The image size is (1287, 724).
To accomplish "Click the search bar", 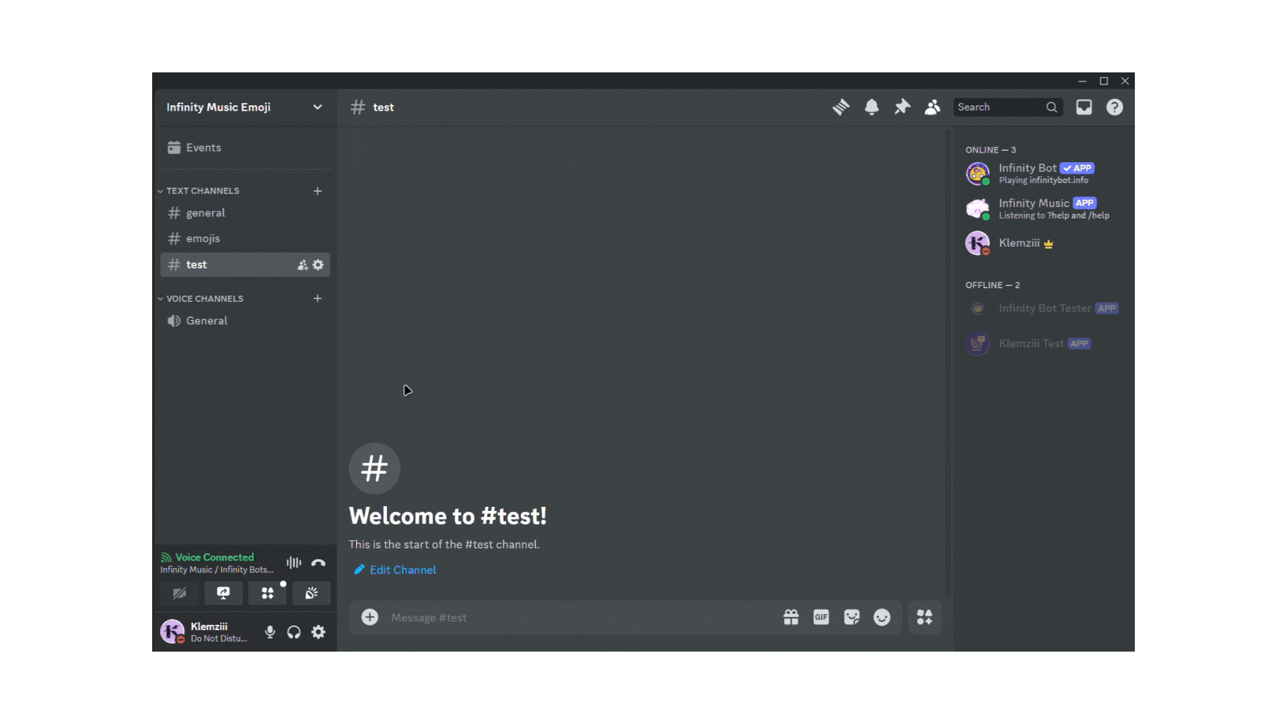I will coord(1007,107).
